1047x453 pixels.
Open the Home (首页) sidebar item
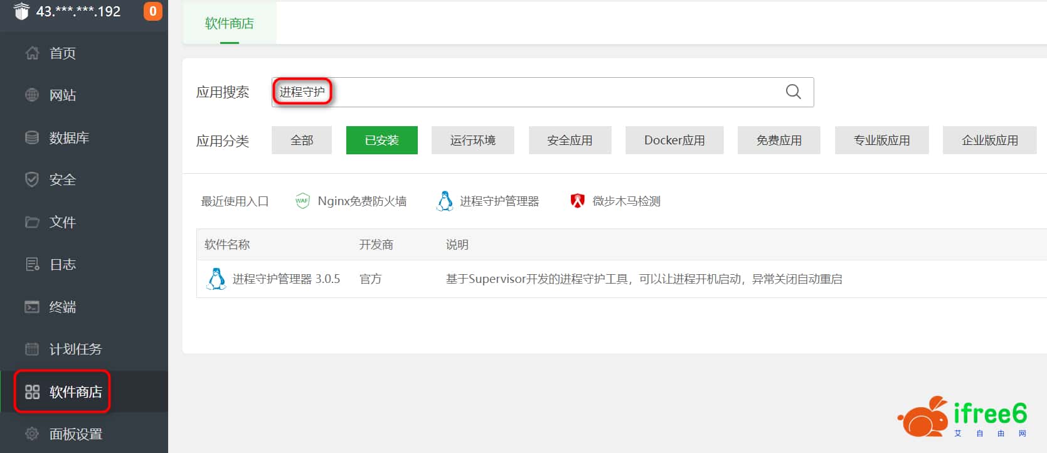[62, 53]
